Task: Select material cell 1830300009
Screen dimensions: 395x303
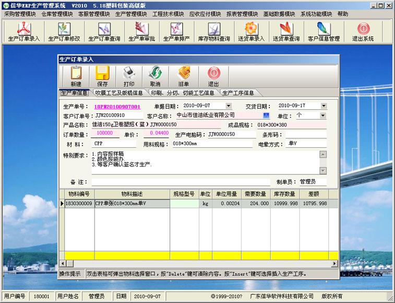Action: pos(79,203)
